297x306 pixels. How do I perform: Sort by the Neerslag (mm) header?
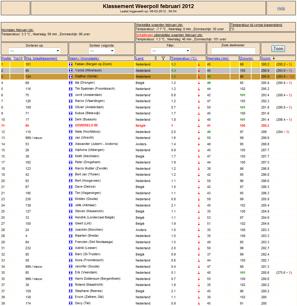218,58
